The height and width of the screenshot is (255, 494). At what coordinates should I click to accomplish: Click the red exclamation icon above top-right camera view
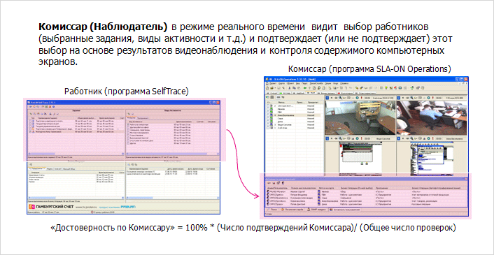tap(433, 98)
